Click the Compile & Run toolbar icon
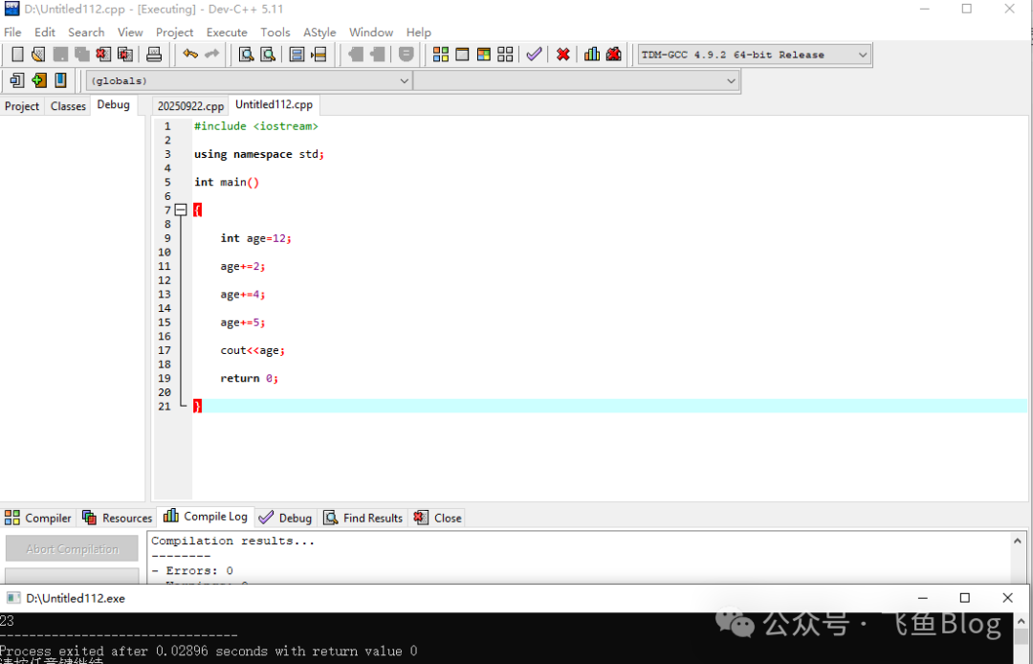The height and width of the screenshot is (664, 1033). (x=484, y=55)
